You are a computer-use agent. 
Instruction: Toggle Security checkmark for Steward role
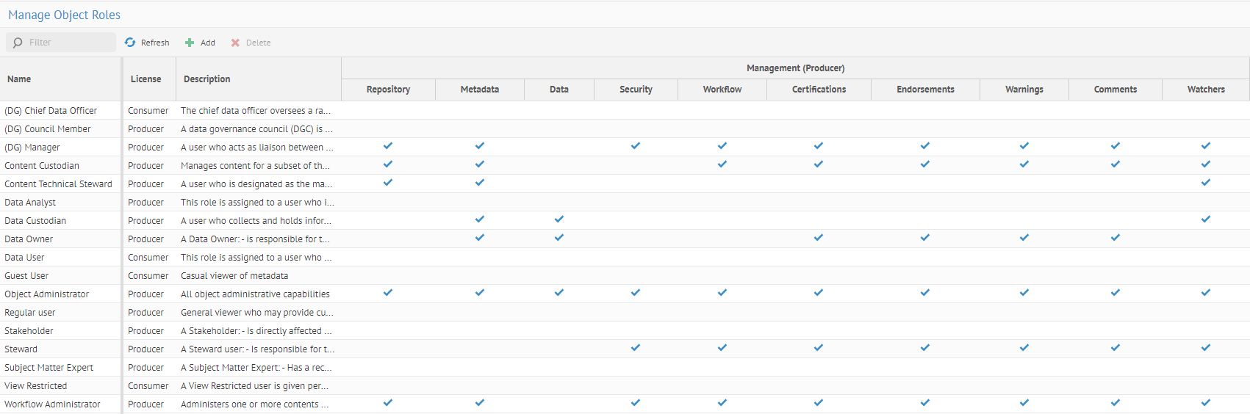click(636, 348)
